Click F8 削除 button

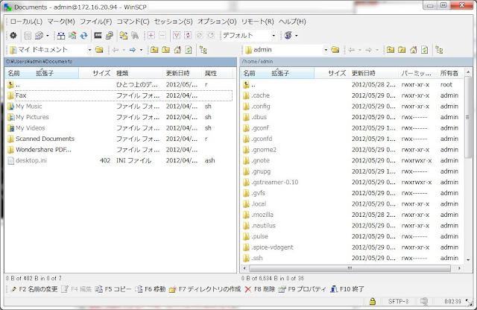point(260,289)
